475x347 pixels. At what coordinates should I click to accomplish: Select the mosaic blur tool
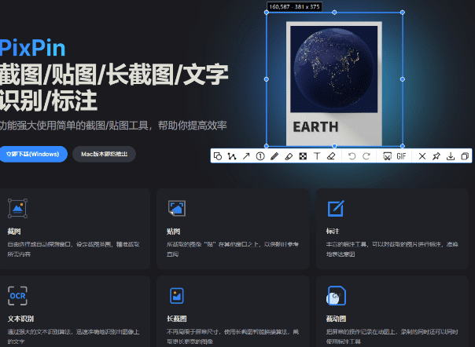[303, 156]
